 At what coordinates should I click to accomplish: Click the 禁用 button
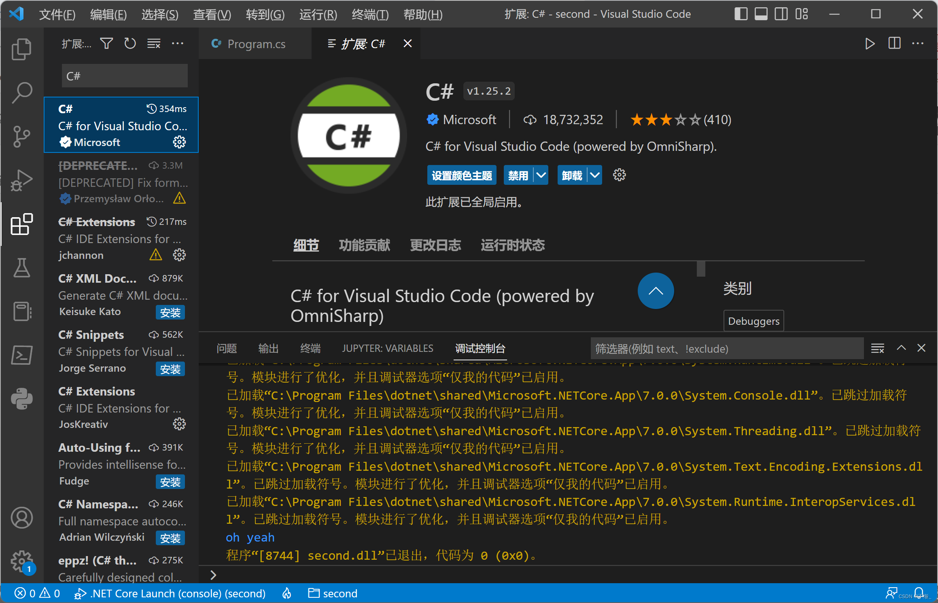click(x=518, y=175)
